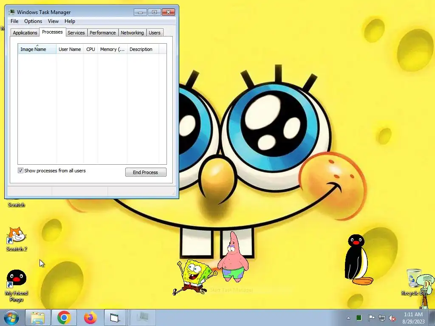Go to the Networking tab
The width and height of the screenshot is (435, 326).
click(x=132, y=33)
